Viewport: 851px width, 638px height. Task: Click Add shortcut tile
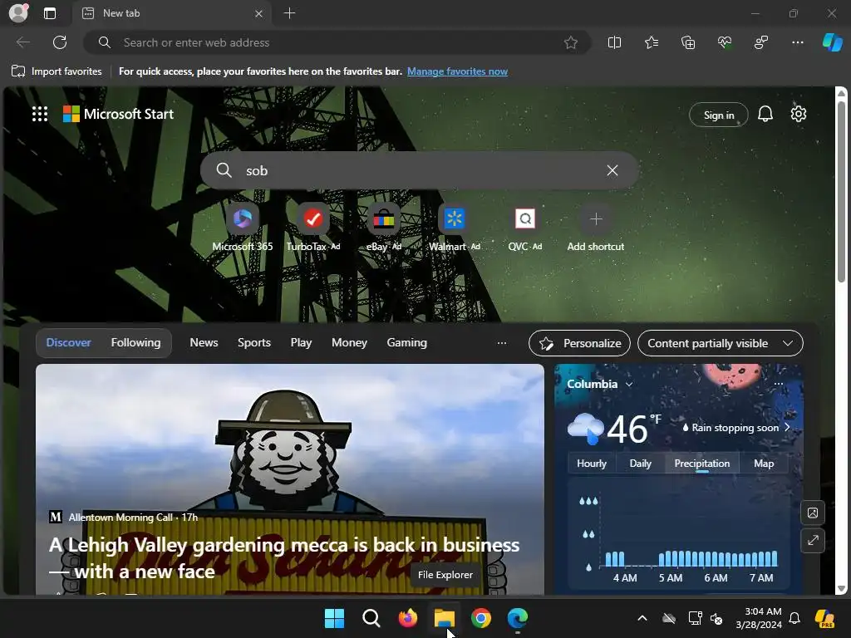click(595, 228)
